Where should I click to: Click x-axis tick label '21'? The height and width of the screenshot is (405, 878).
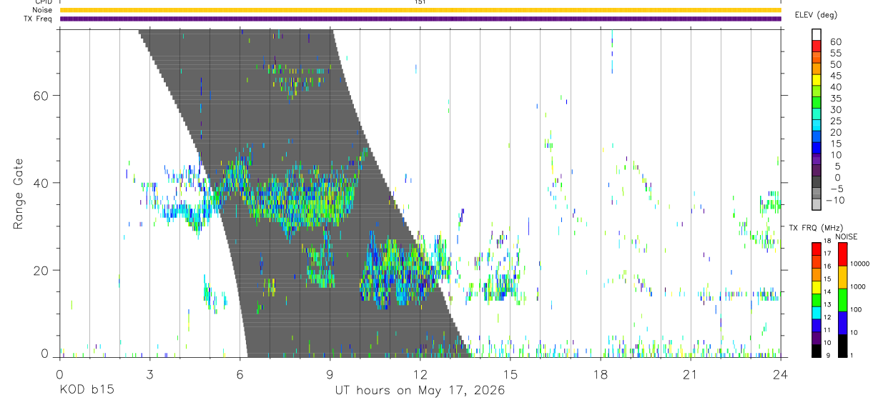point(691,374)
